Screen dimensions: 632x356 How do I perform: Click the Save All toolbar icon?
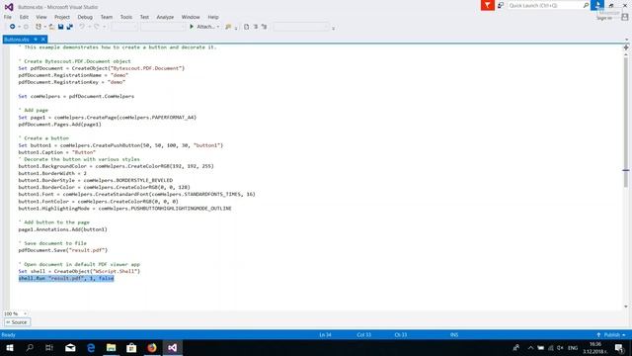click(x=69, y=27)
